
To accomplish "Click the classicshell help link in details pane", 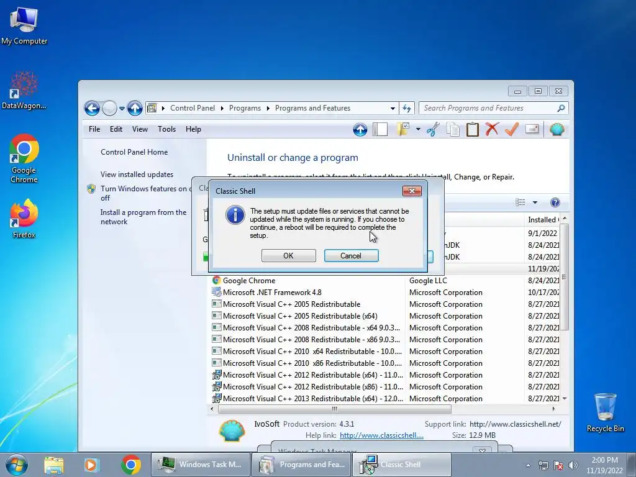I will coord(381,435).
